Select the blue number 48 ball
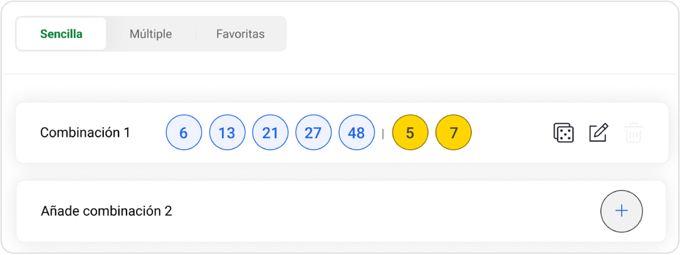The height and width of the screenshot is (255, 680). coord(357,133)
